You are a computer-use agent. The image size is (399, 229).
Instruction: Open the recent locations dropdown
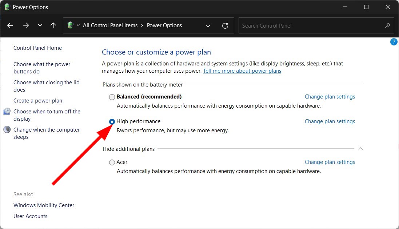tap(40, 25)
